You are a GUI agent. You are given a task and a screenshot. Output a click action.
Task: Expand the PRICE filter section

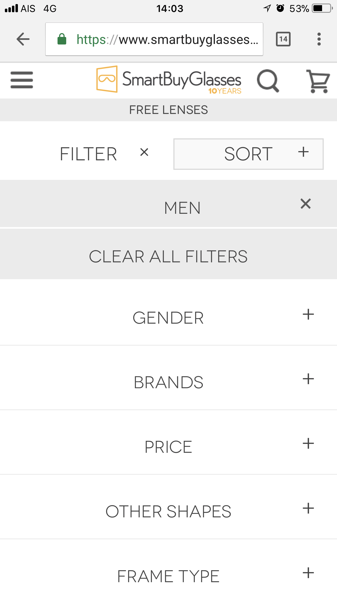click(168, 447)
